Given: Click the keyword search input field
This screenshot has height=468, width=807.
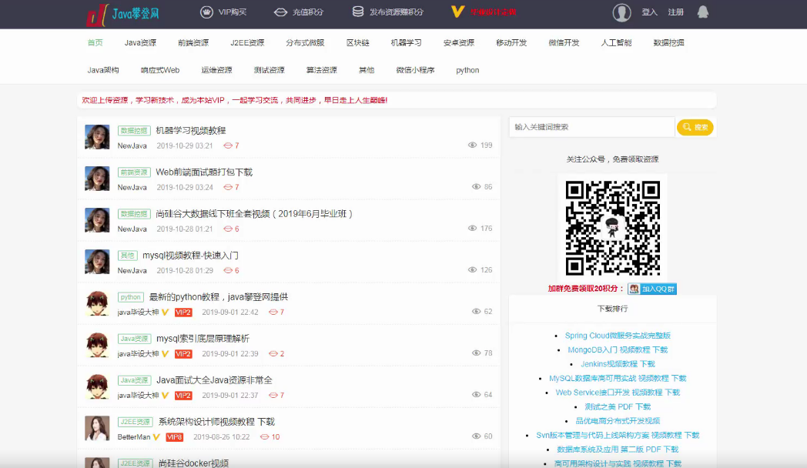Looking at the screenshot, I should (591, 126).
